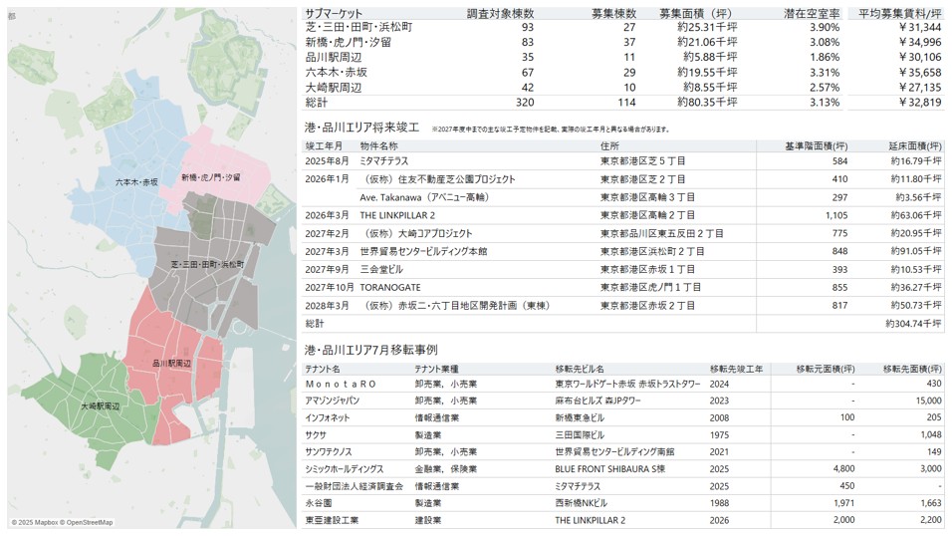Image resolution: width=952 pixels, height=536 pixels.
Task: Click the 東京都品川区東五反田２丁目 address cell
Action: pos(662,233)
